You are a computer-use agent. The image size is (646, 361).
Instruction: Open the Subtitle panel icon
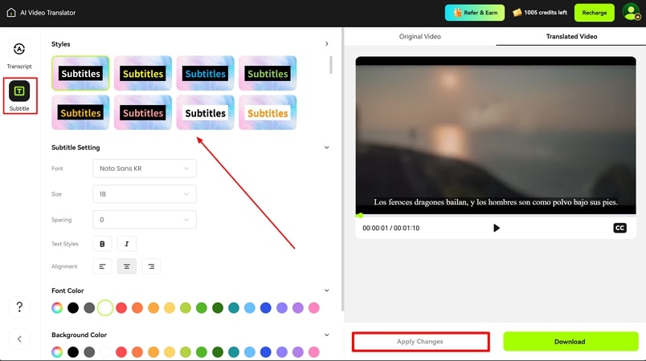[x=19, y=91]
